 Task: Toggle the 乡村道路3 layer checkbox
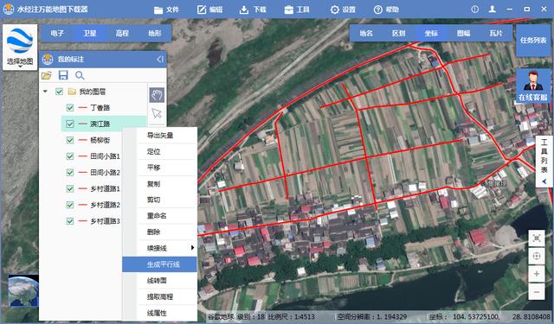coord(70,221)
